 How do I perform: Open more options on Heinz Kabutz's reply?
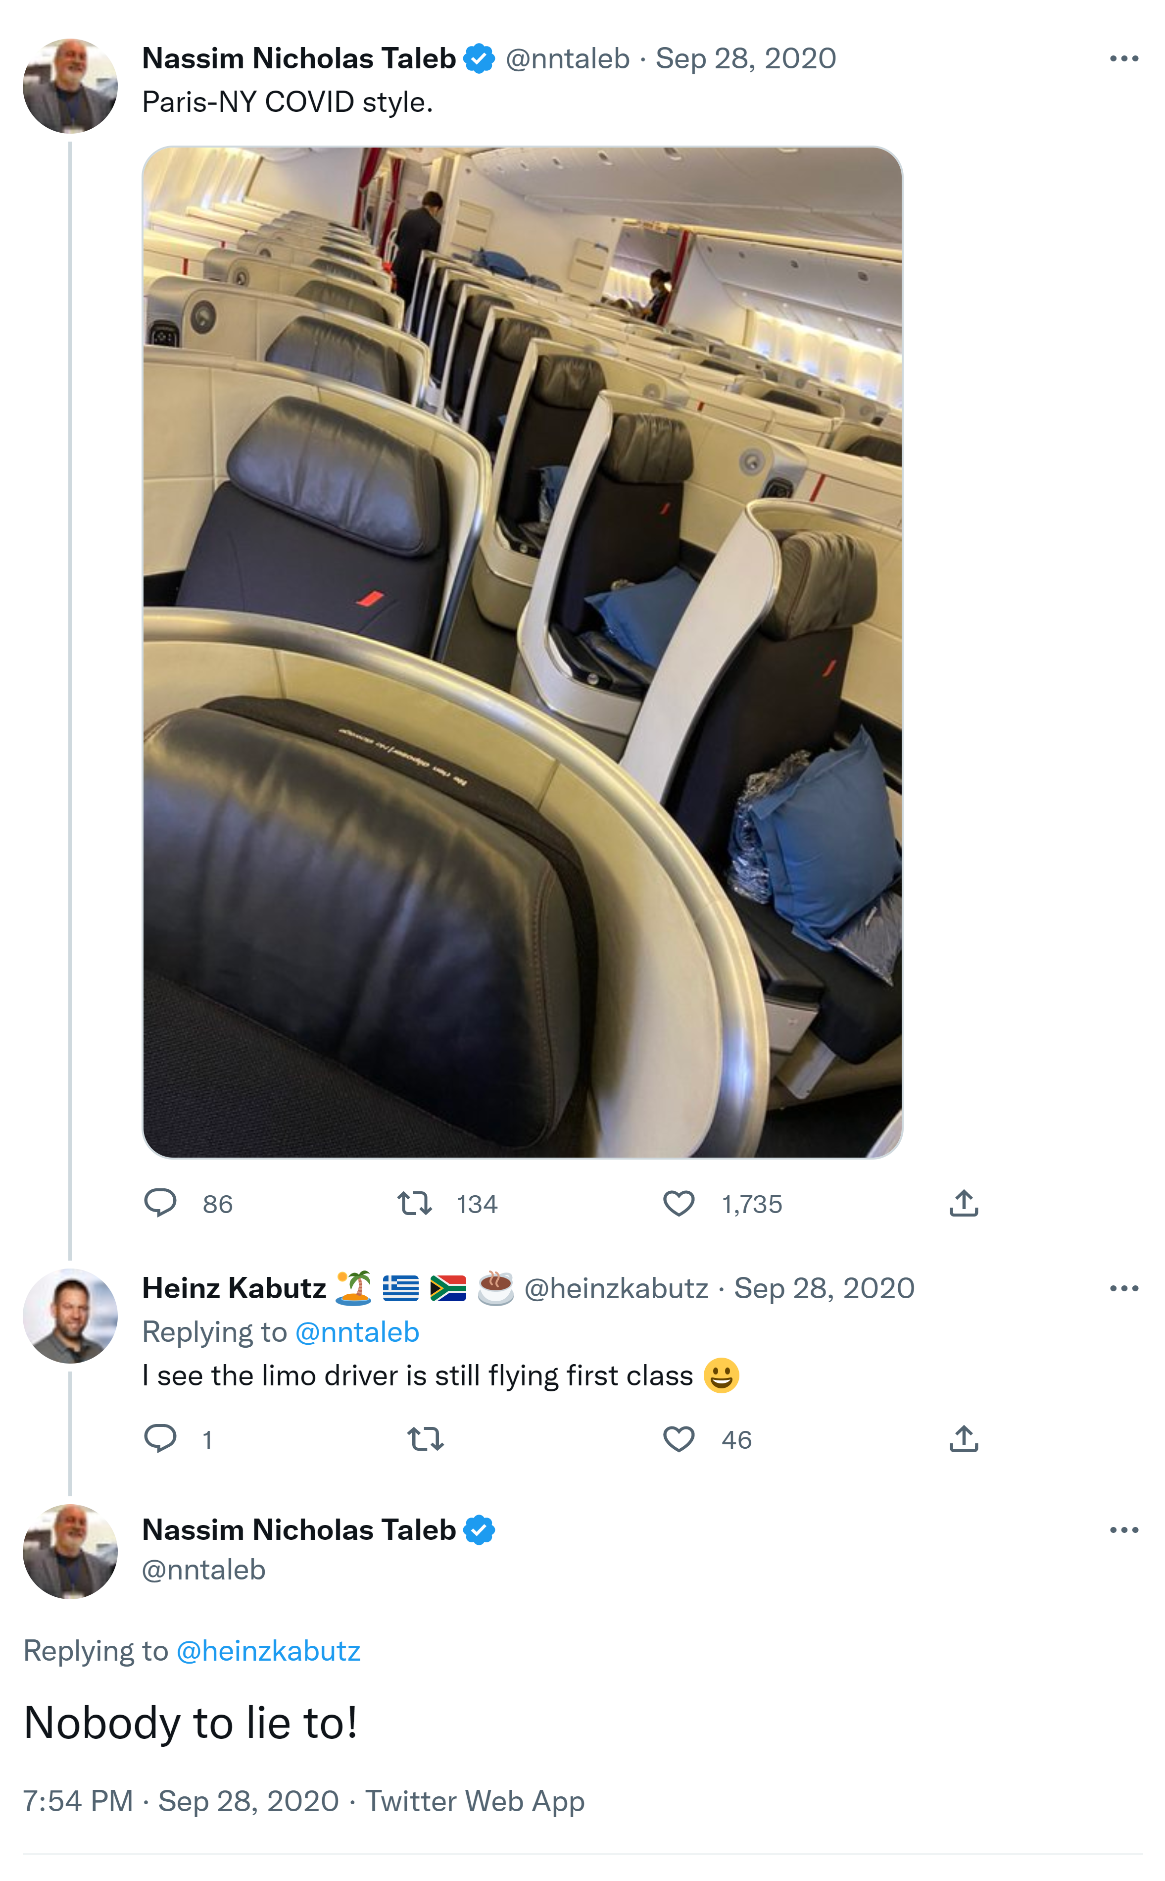click(x=1123, y=1288)
